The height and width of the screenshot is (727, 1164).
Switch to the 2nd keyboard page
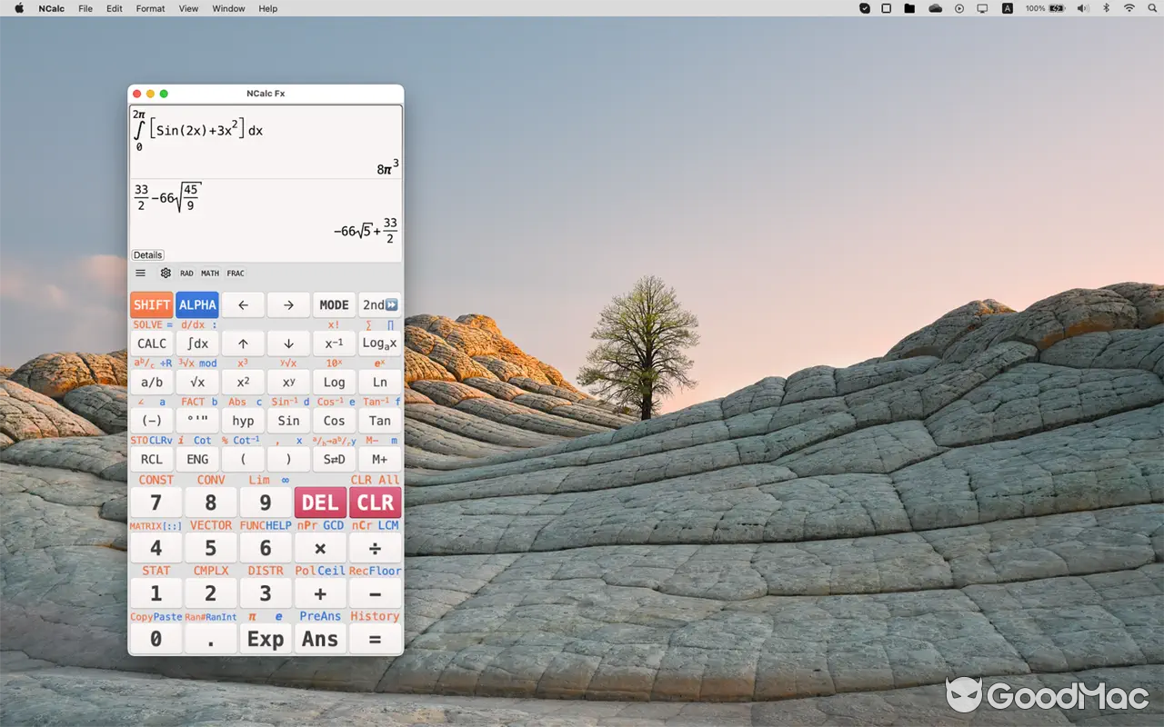click(x=380, y=304)
